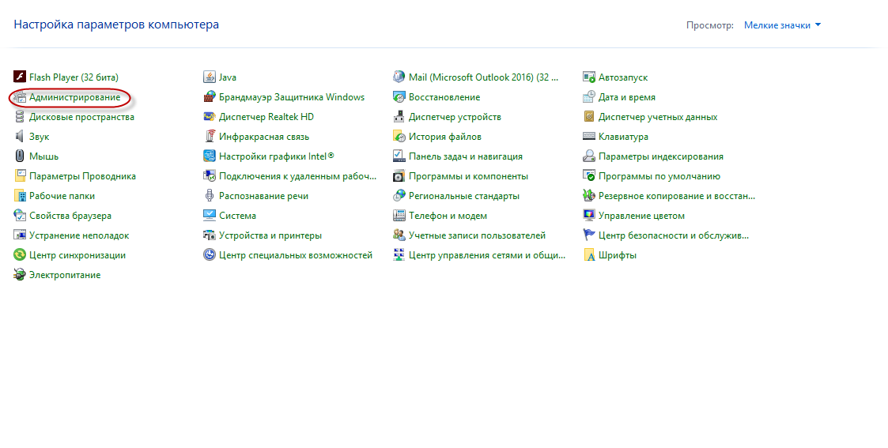Image resolution: width=888 pixels, height=448 pixels.
Task: Click the Управление цветом icon
Action: pyautogui.click(x=589, y=216)
